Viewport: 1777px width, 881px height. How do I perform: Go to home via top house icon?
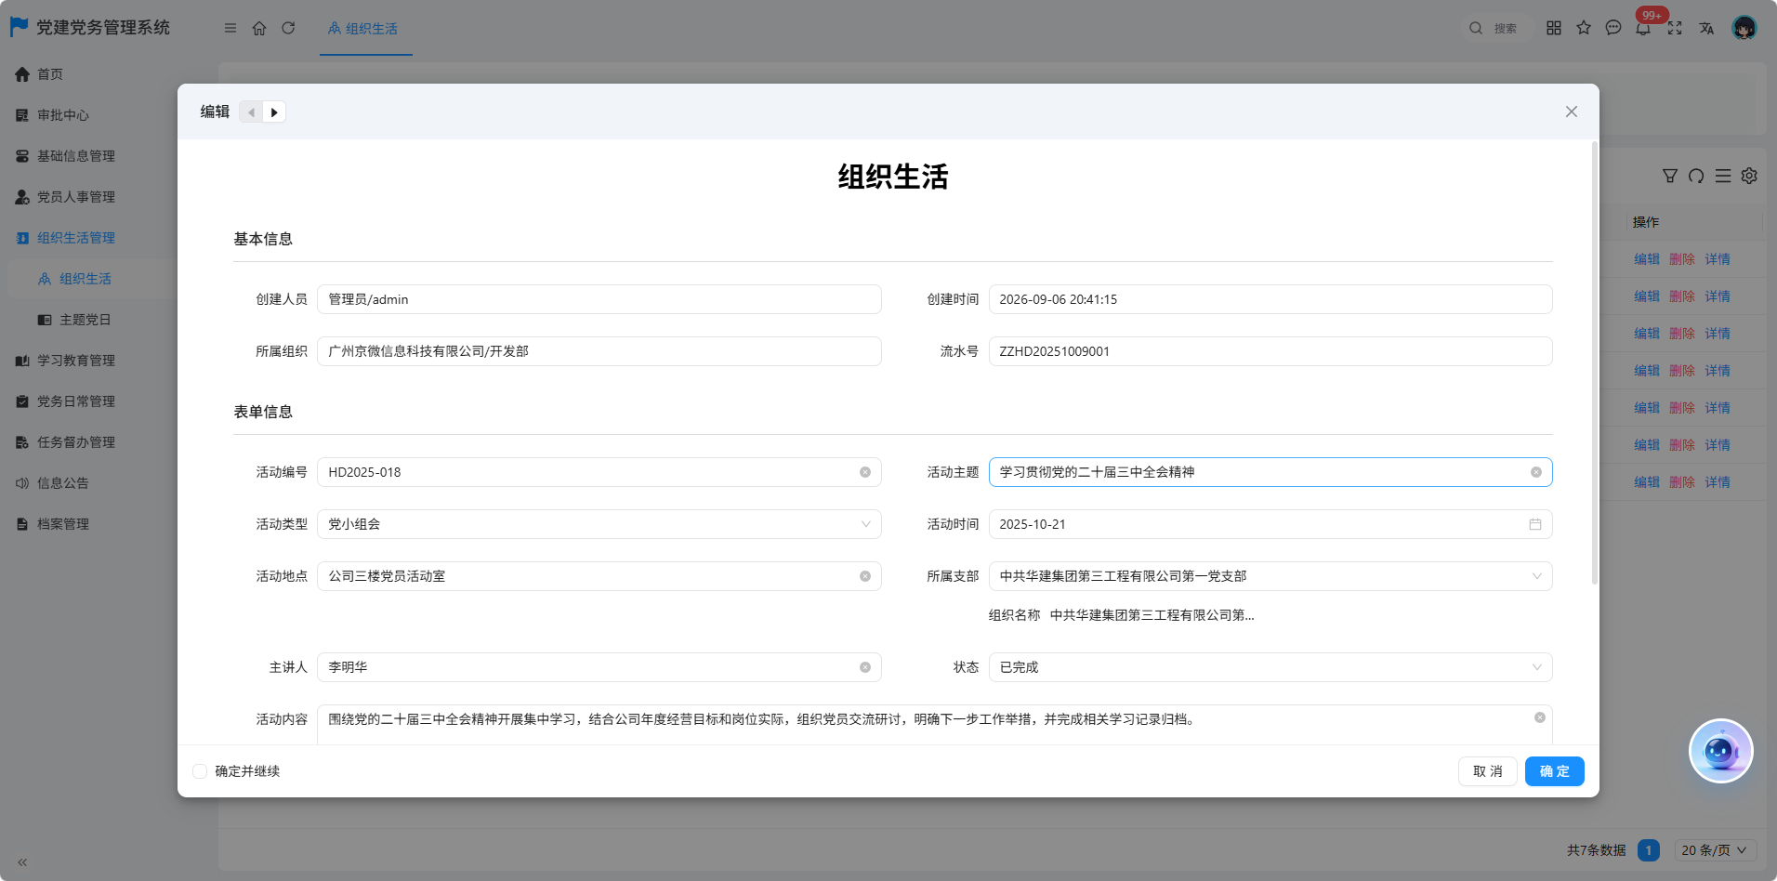259,28
